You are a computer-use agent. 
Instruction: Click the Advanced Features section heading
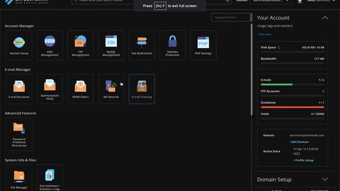tap(21, 113)
